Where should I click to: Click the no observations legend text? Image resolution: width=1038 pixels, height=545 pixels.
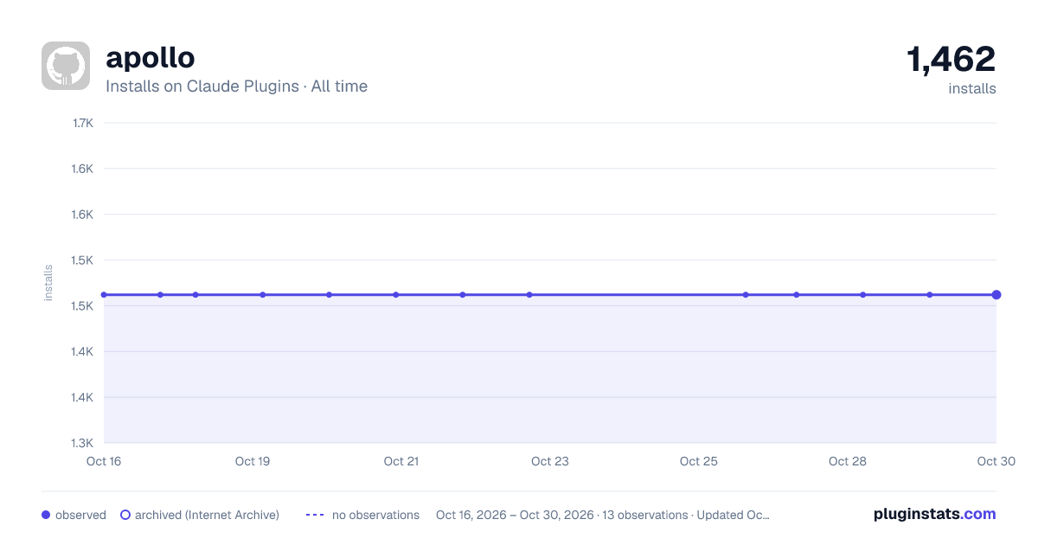[375, 515]
